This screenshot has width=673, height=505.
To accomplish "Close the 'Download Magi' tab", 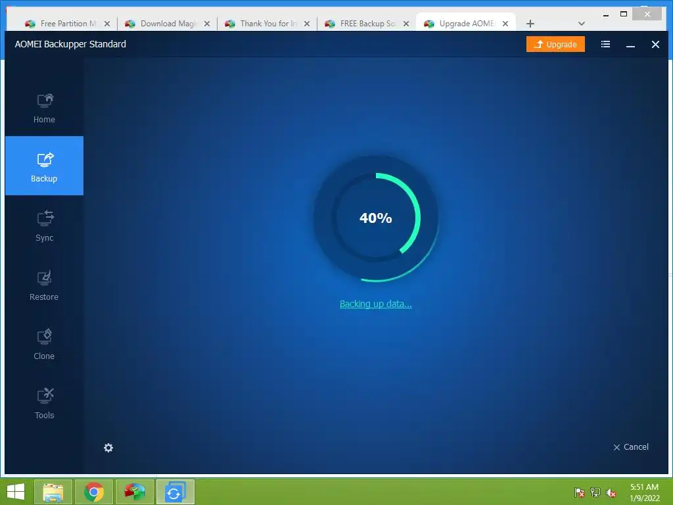I will (207, 24).
